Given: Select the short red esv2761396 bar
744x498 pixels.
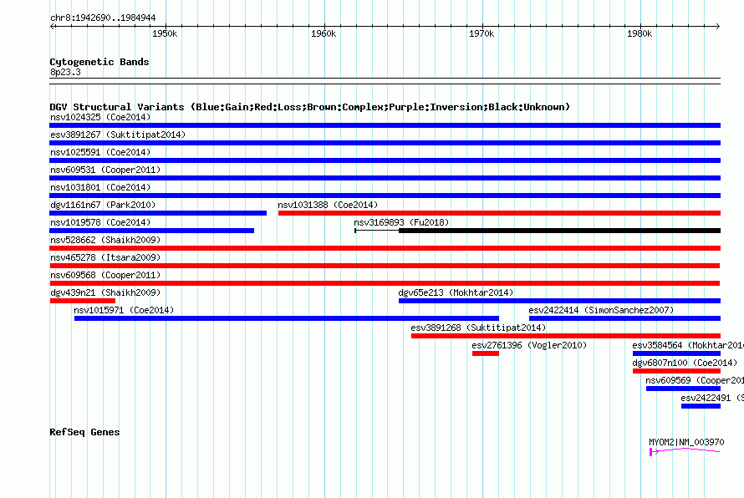Looking at the screenshot, I should [x=486, y=353].
